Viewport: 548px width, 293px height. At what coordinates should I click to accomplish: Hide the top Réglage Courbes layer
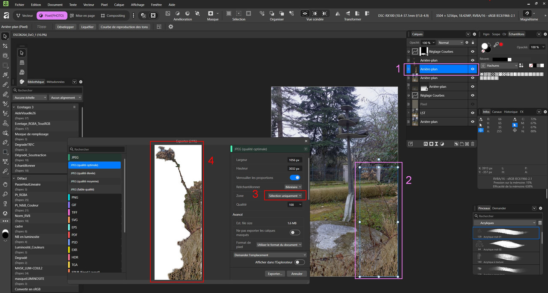[x=473, y=51]
